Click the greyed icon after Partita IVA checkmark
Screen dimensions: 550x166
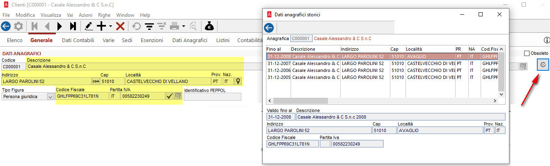[x=178, y=96]
